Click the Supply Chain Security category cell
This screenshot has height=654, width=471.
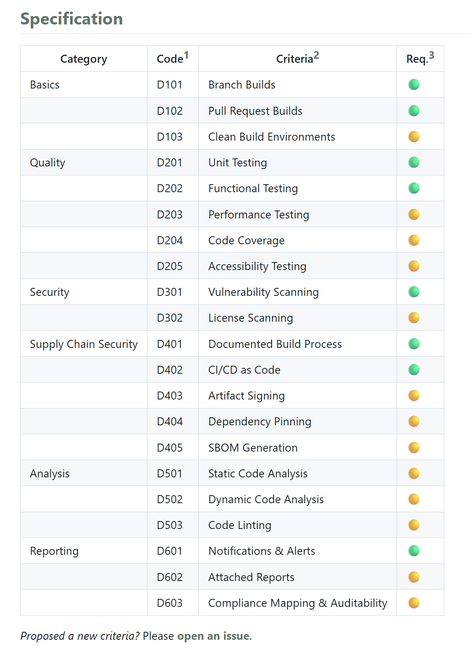coord(84,344)
